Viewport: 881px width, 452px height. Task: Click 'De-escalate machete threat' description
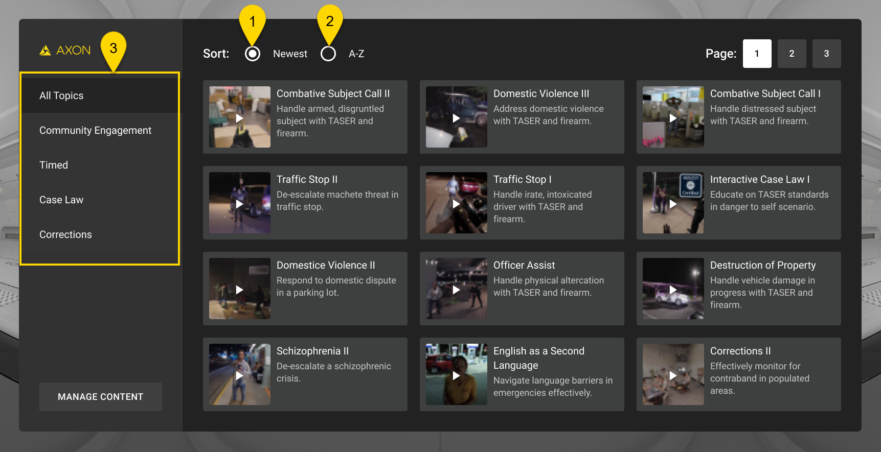click(x=337, y=201)
